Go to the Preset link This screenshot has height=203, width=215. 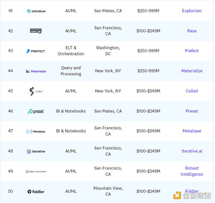(x=192, y=111)
